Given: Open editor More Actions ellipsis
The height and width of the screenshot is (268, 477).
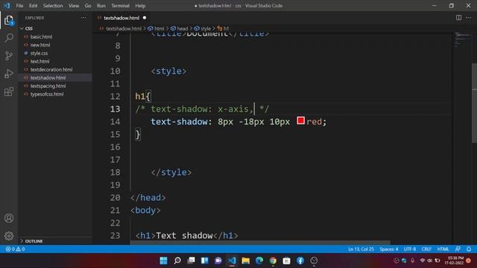Looking at the screenshot, I should click(469, 18).
